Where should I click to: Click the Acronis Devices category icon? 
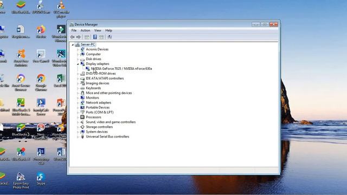coord(82,49)
